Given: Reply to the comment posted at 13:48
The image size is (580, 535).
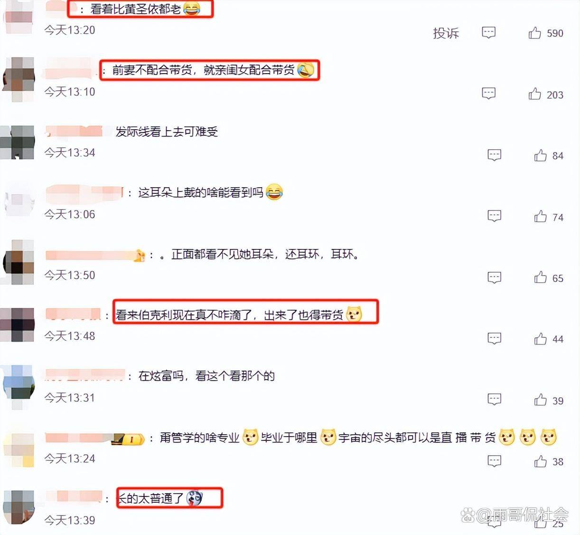Looking at the screenshot, I should 495,338.
